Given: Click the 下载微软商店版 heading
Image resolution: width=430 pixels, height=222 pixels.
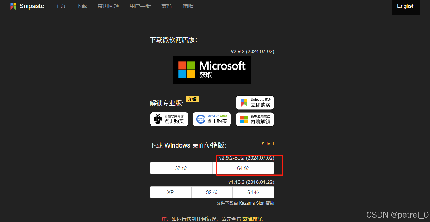Looking at the screenshot, I should pos(173,40).
